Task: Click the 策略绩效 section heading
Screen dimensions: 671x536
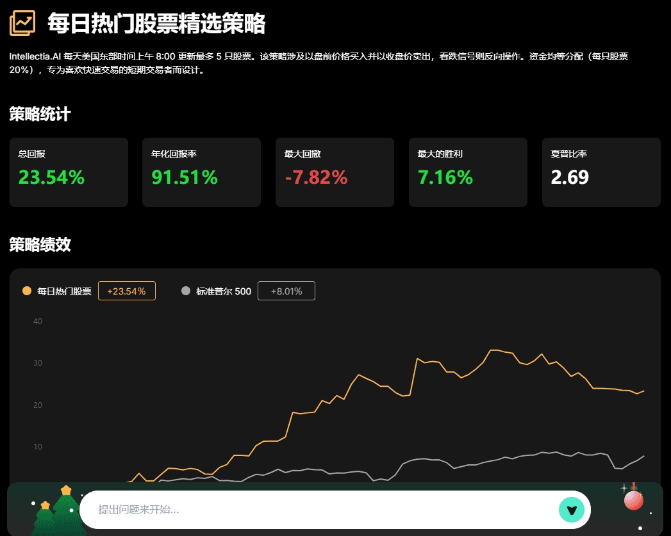Action: (40, 244)
